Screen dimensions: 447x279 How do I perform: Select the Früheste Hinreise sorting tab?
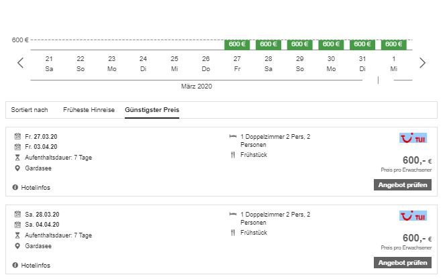[89, 110]
